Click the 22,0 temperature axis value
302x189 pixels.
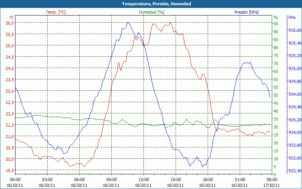(10, 114)
